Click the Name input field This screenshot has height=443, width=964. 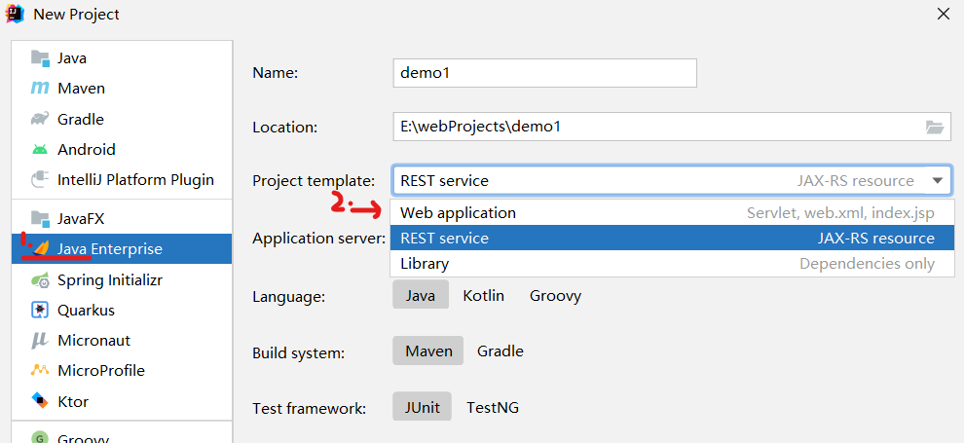(544, 73)
